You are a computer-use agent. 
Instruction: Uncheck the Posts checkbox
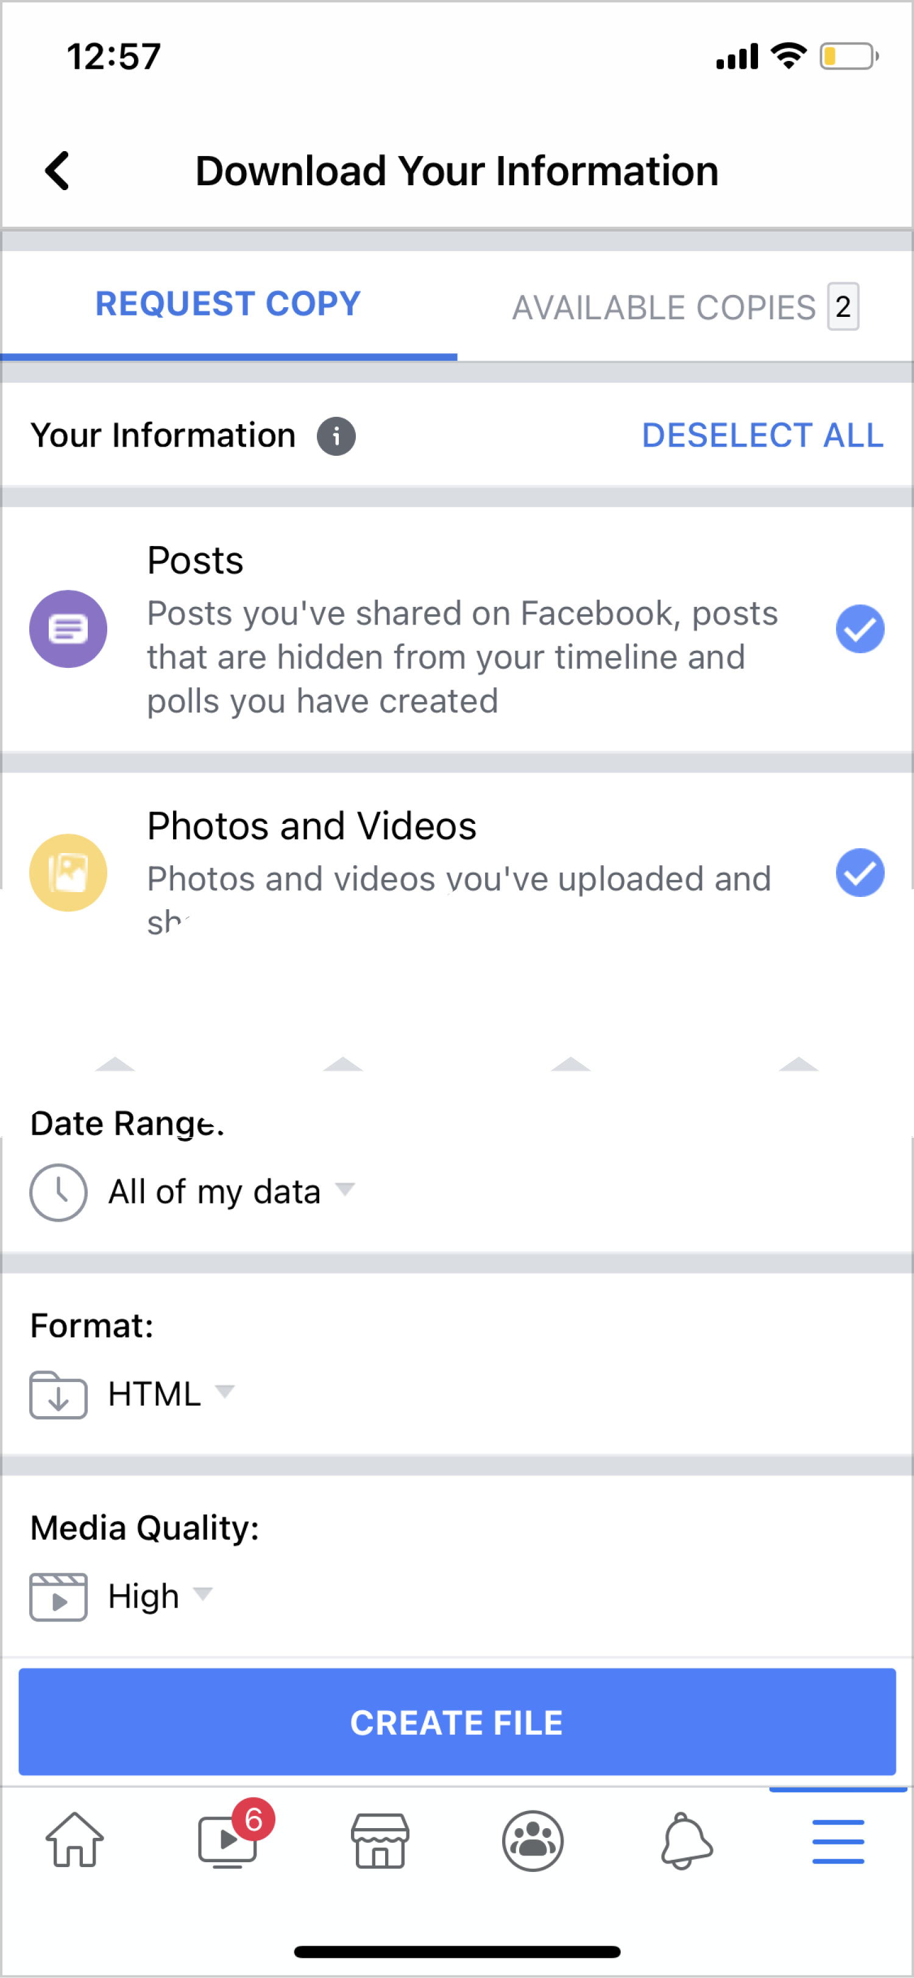pos(860,629)
